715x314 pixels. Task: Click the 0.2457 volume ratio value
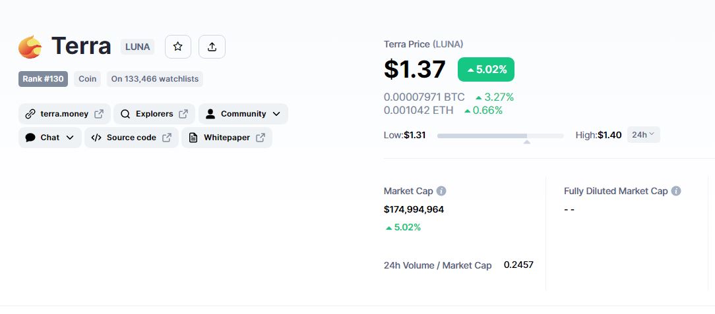click(x=518, y=265)
